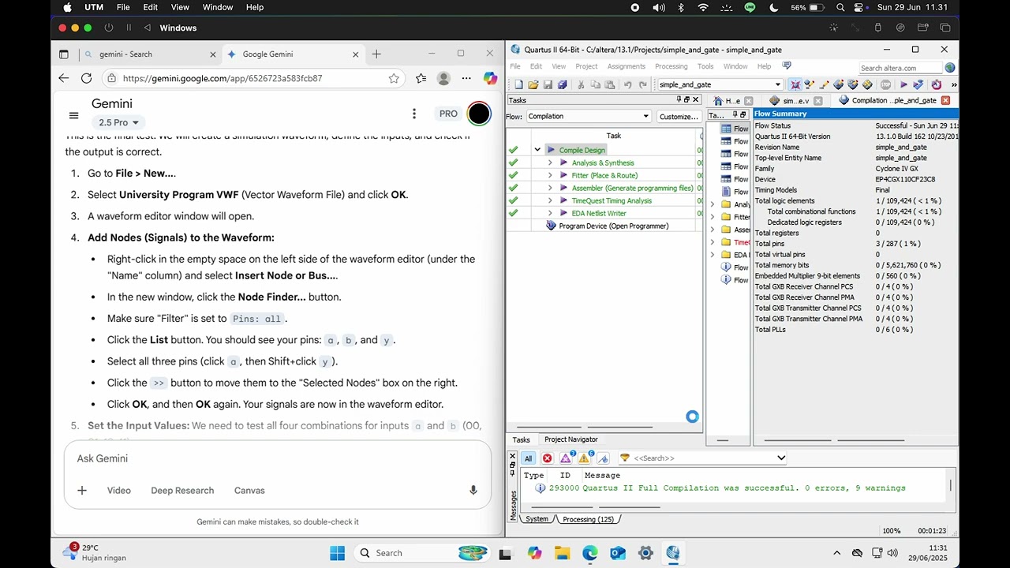The image size is (1010, 568).
Task: Click the globe icon next to the altera.com search
Action: tap(950, 68)
